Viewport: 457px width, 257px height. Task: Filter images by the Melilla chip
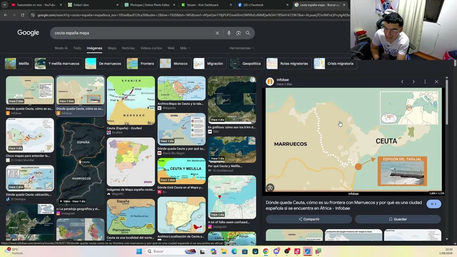tap(18, 64)
